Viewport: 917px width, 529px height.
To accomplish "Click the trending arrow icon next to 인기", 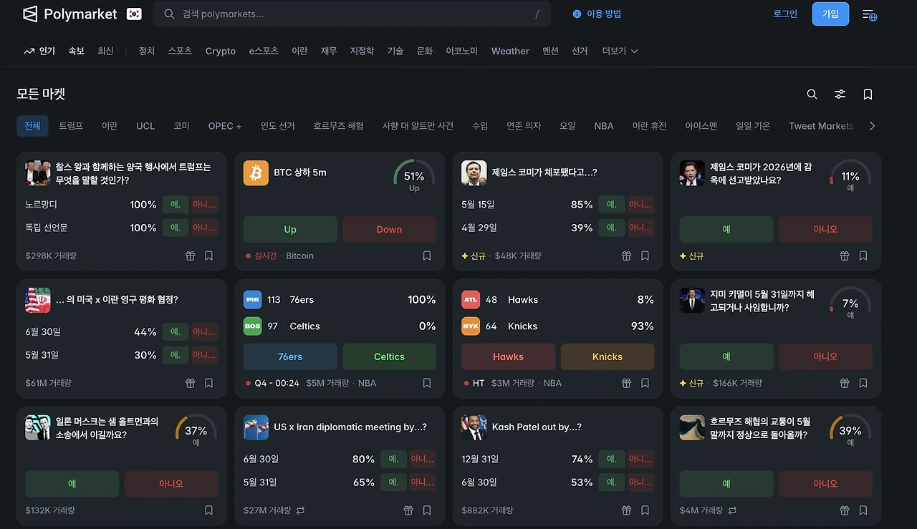I will tap(29, 51).
